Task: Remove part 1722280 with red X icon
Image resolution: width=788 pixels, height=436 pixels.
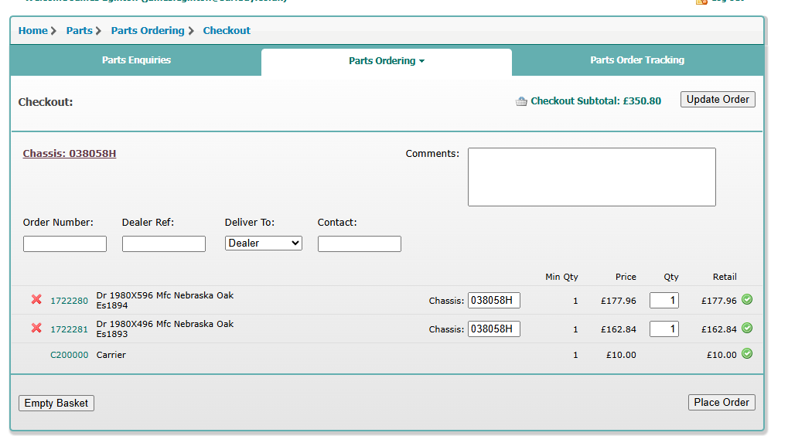Action: click(x=36, y=300)
